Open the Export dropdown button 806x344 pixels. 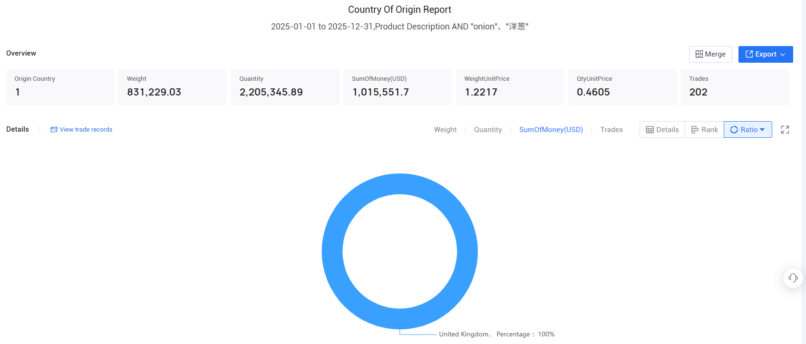click(766, 54)
